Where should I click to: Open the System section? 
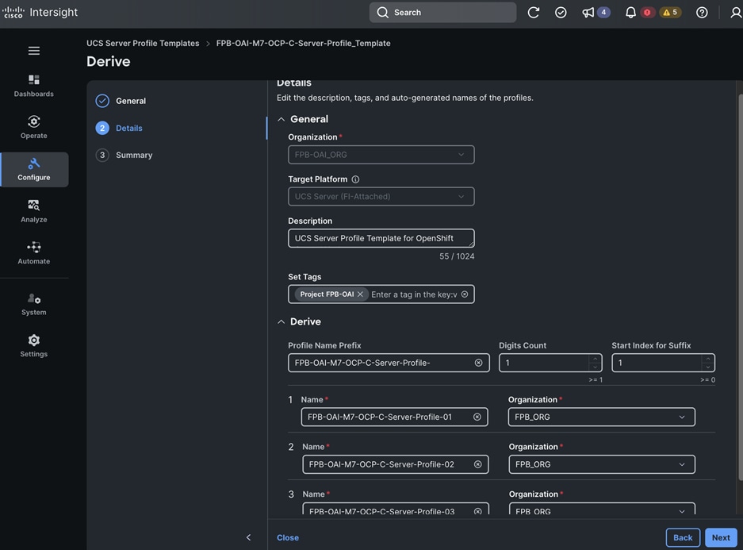33,304
